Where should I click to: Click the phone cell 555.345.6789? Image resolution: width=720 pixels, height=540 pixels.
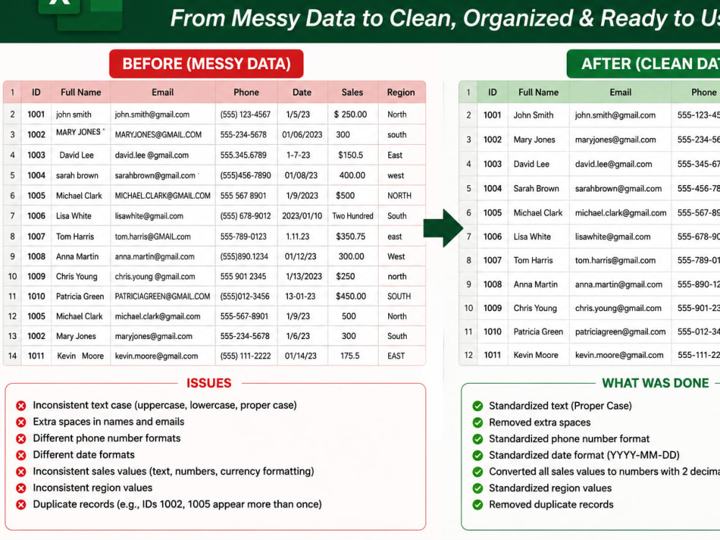click(246, 156)
